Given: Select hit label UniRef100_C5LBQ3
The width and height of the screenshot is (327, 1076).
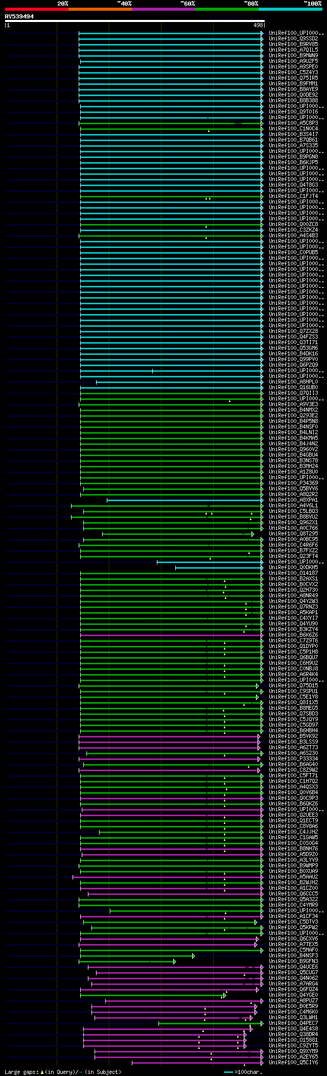Looking at the screenshot, I should (293, 511).
